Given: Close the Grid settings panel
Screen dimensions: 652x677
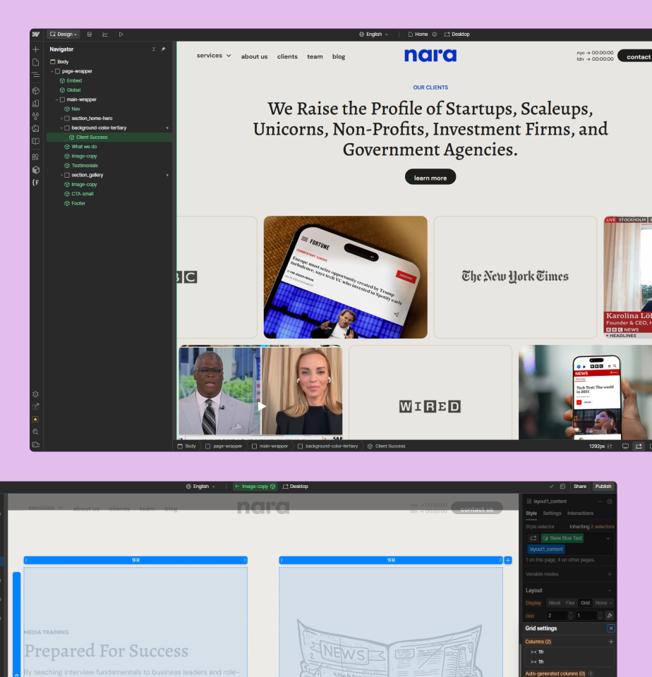Looking at the screenshot, I should point(611,628).
